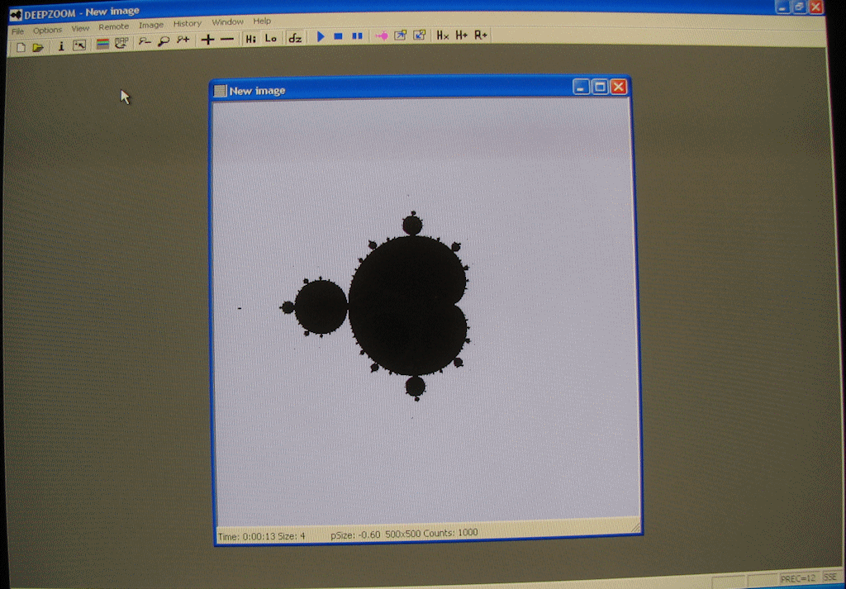Click the 'Time: 0:00:13' status text

[x=247, y=536]
